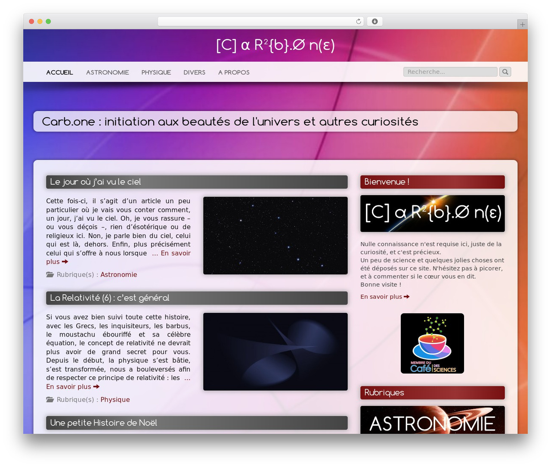
Task: Click the 'Bonne visite !' text
Action: coord(381,285)
